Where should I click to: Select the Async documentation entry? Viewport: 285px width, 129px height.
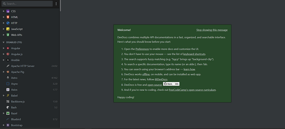pyautogui.click(x=30, y=84)
